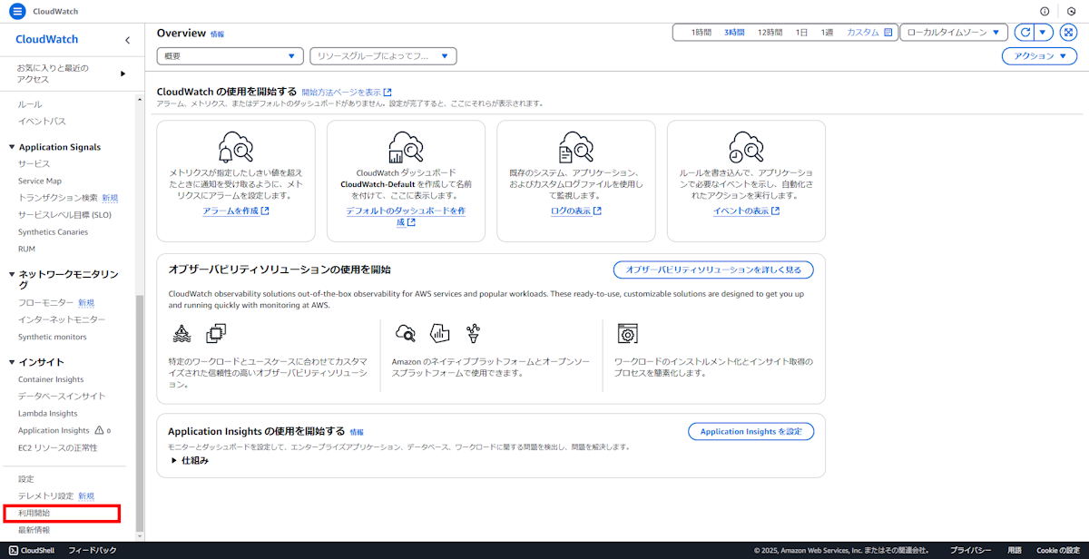This screenshot has height=559, width=1089.
Task: Open Service Map in the sidebar
Action: 40,181
